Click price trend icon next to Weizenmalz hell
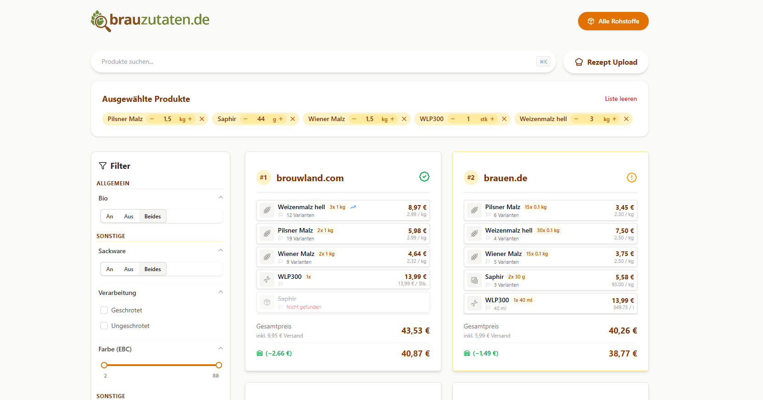This screenshot has width=763, height=400. 353,207
